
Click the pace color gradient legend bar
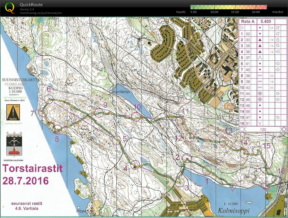pos(228,7)
